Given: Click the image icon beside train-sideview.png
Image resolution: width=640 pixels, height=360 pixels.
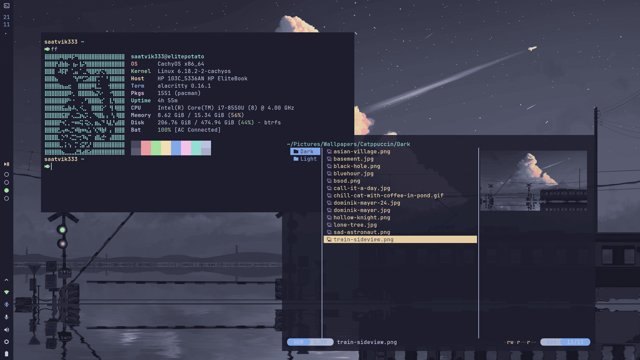Looking at the screenshot, I should 329,239.
